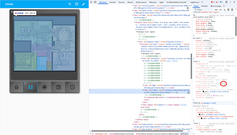
Task: Click the black swatch beside color: var(--primary-text-color)
Action: pos(203,91)
